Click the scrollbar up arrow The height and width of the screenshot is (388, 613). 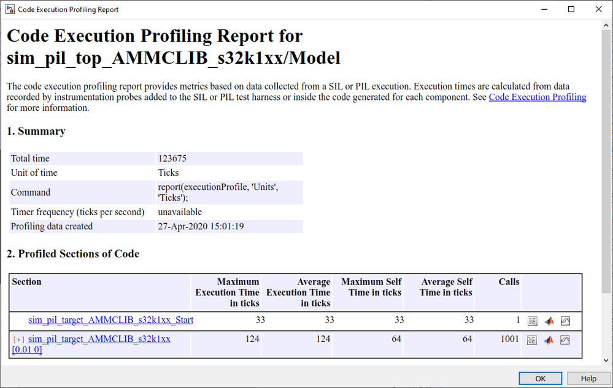[x=606, y=25]
